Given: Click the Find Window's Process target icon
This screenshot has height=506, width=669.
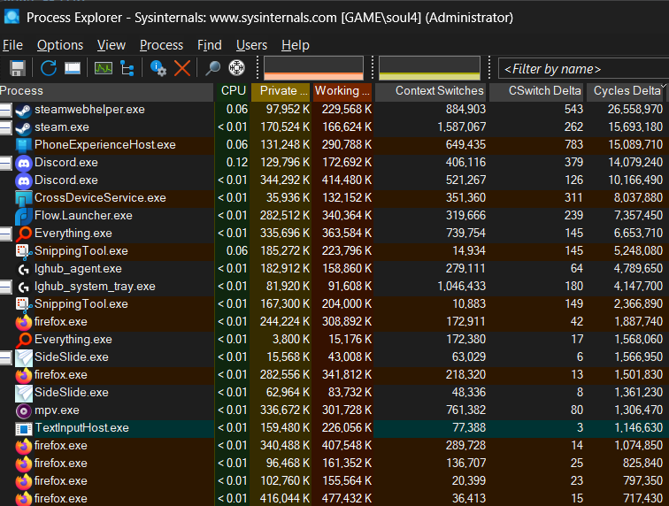Looking at the screenshot, I should [x=236, y=68].
